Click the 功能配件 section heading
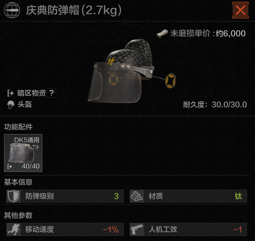This screenshot has width=255, height=241. point(18,127)
